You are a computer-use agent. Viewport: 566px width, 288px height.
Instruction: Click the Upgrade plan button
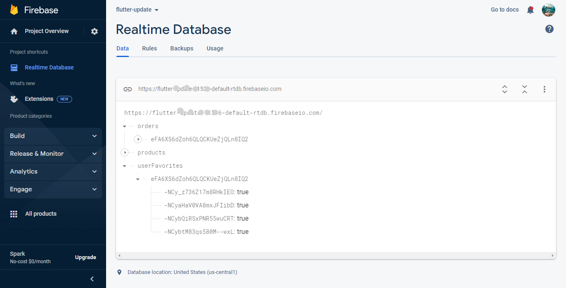click(x=85, y=257)
